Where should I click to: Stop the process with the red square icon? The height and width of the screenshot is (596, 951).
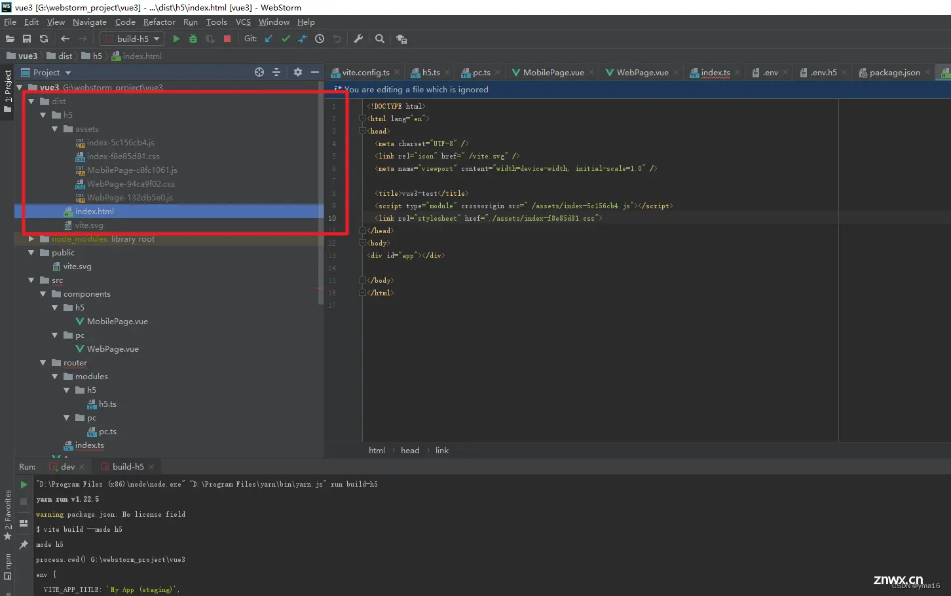[x=227, y=39]
